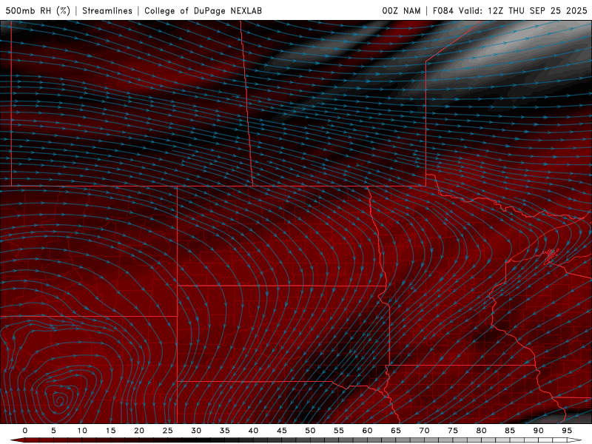Click the "25" label on the color scale
592x444 pixels.
tap(168, 431)
